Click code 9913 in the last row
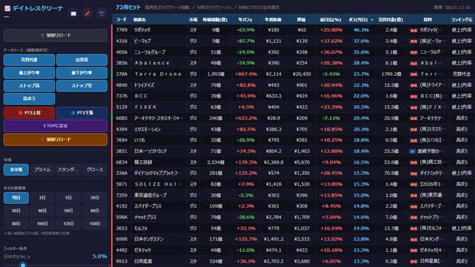475x267 pixels. tap(121, 261)
